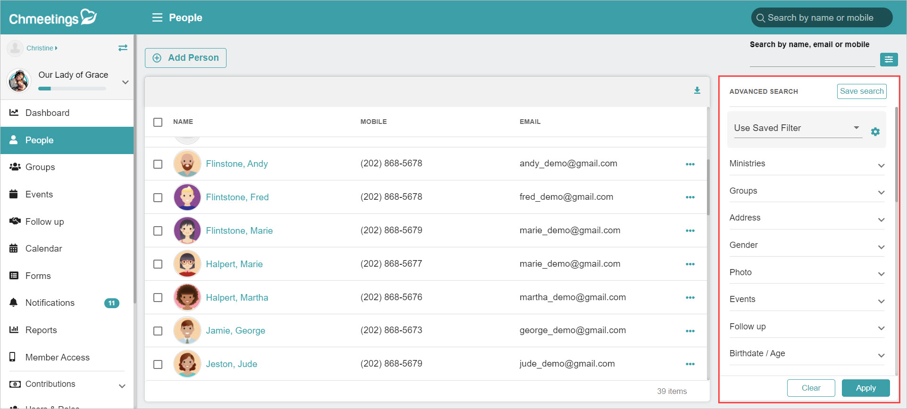This screenshot has height=409, width=907.
Task: Click the Add Person button
Action: pyautogui.click(x=185, y=58)
